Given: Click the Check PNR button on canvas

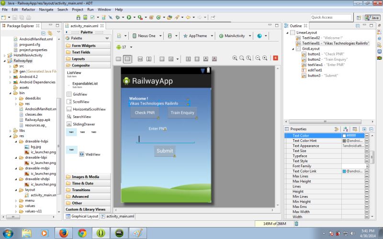Looking at the screenshot, I should pos(145,113).
